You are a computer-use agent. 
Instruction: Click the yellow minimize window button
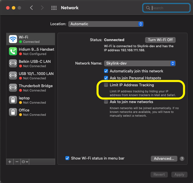14,8
